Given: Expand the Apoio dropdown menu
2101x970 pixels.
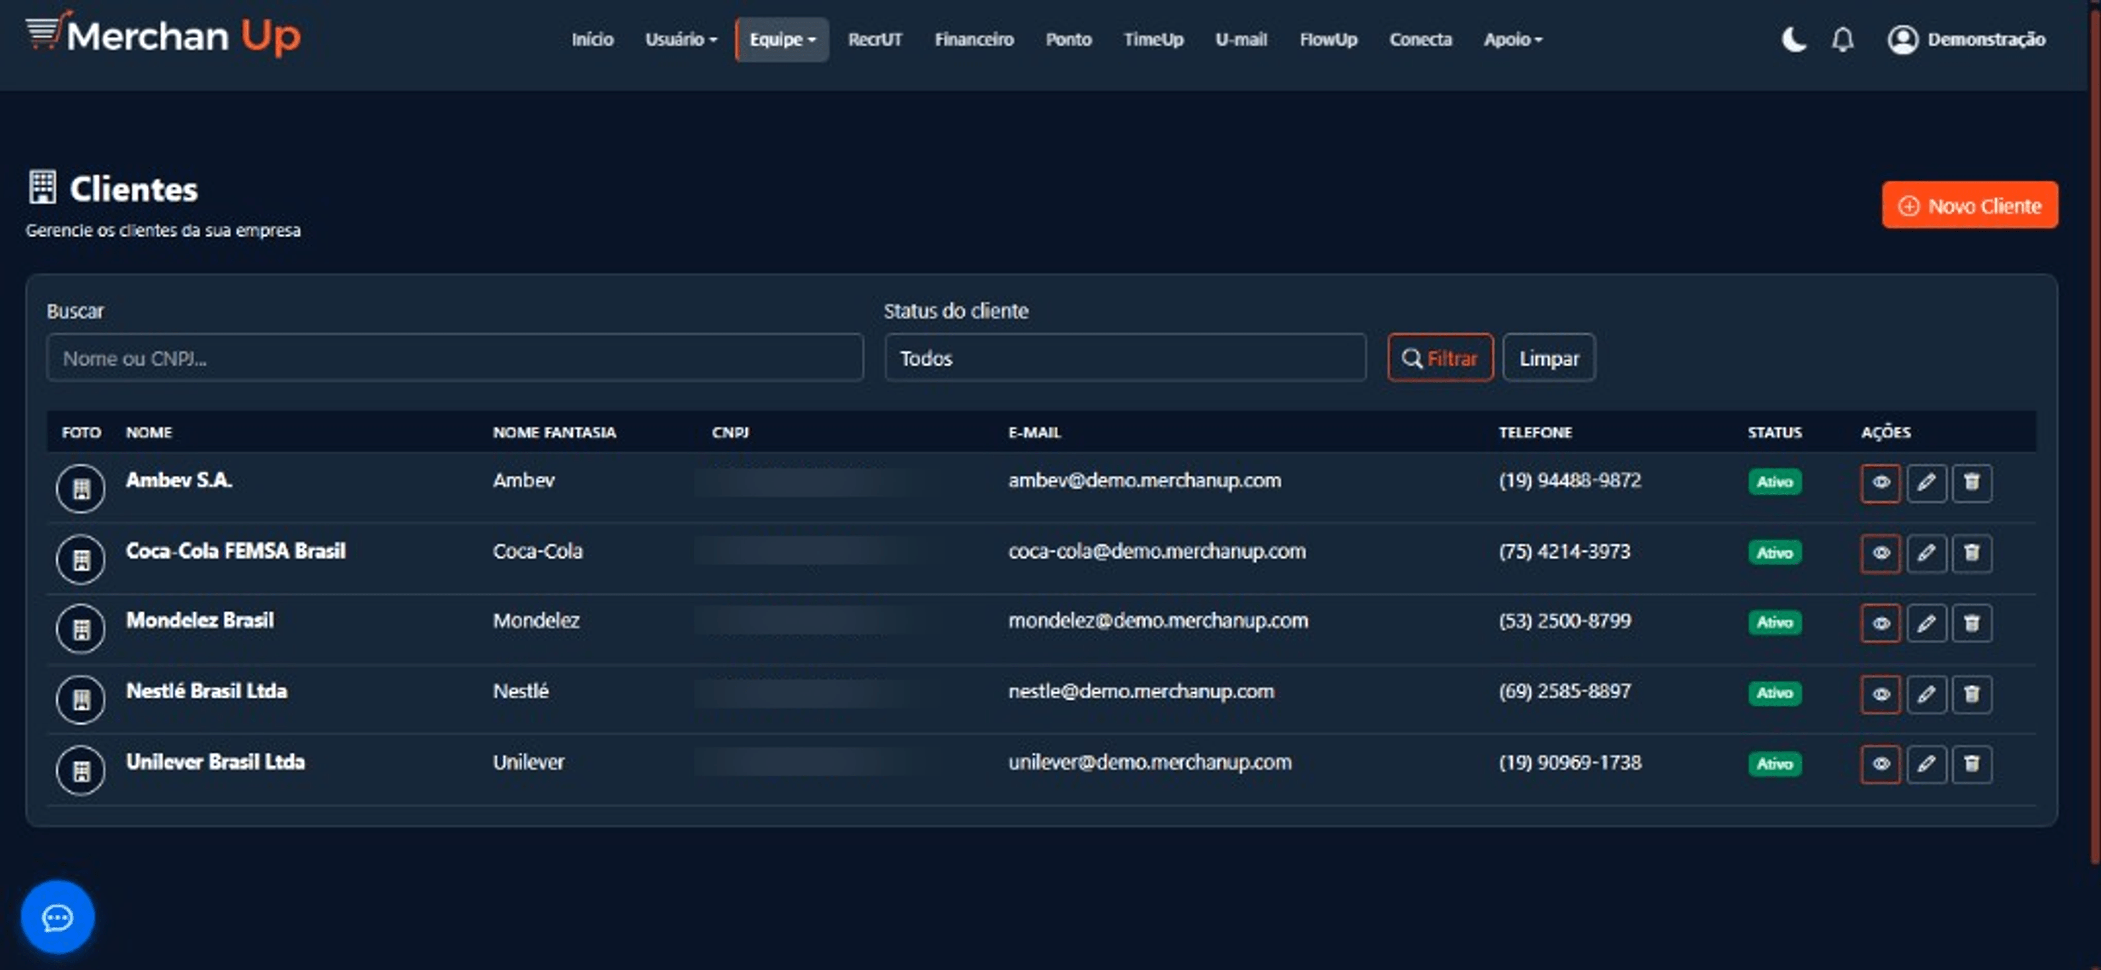Looking at the screenshot, I should 1513,39.
